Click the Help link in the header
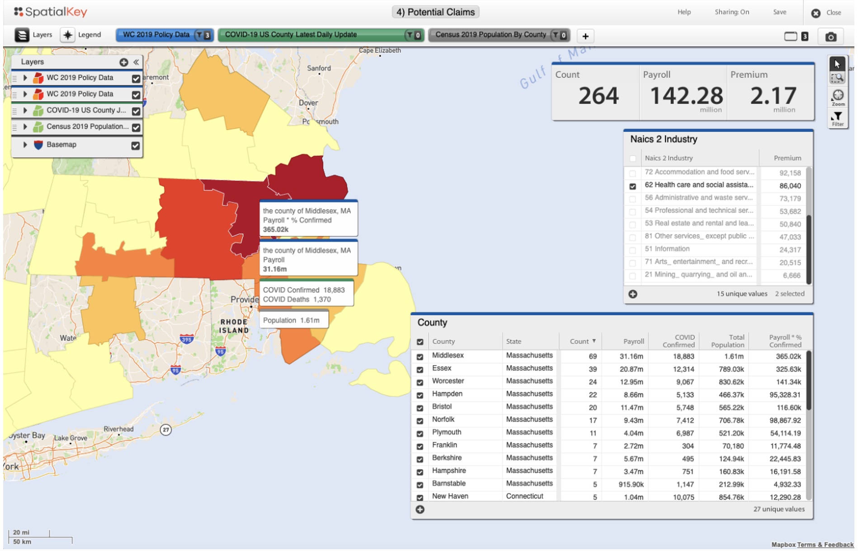The image size is (858, 551). click(684, 12)
